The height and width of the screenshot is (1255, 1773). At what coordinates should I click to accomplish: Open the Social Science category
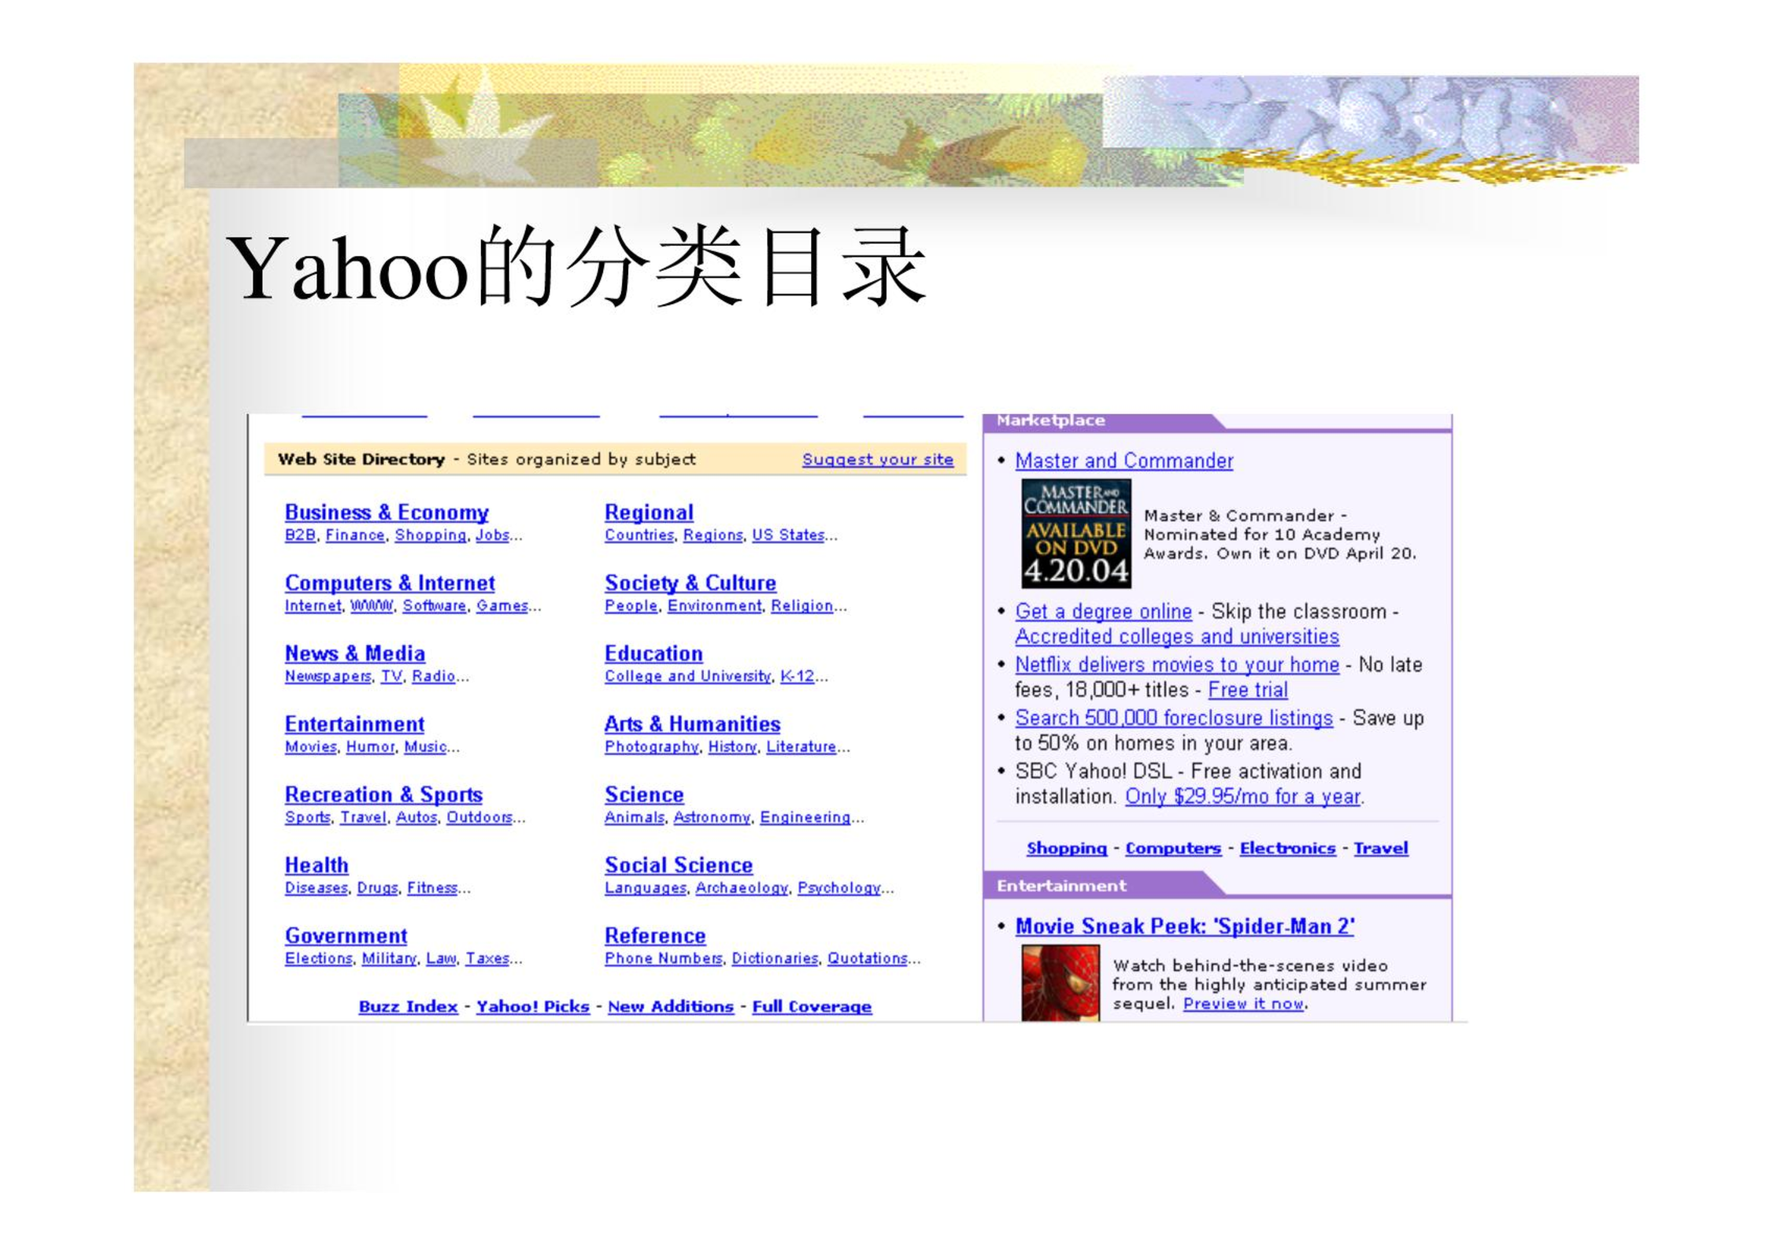pos(679,865)
